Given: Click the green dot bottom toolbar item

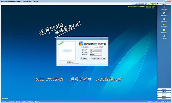Looking at the screenshot, I should [x=17, y=101].
